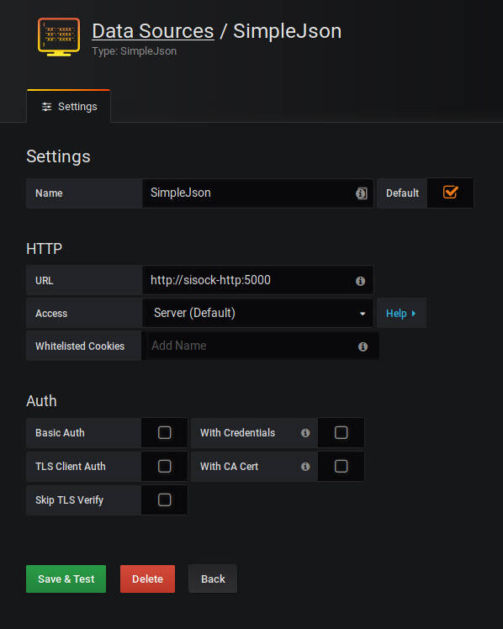Enable the Skip TLS Verify checkbox
503x629 pixels.
coord(165,499)
